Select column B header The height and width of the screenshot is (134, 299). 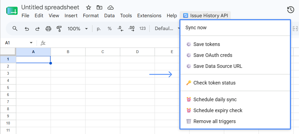click(x=68, y=52)
